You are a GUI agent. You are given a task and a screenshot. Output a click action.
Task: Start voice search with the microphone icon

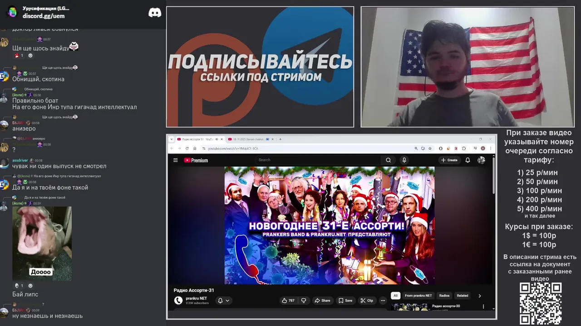point(404,160)
